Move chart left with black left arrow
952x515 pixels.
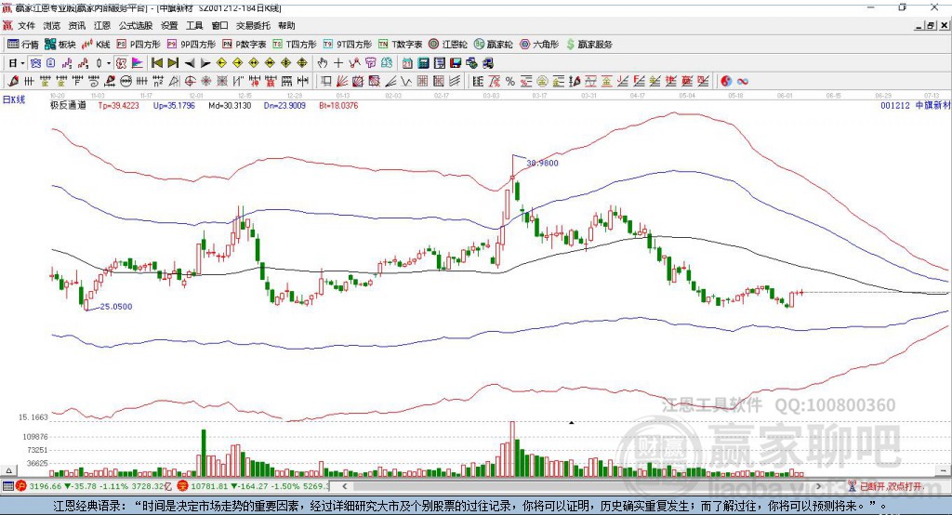(x=190, y=63)
